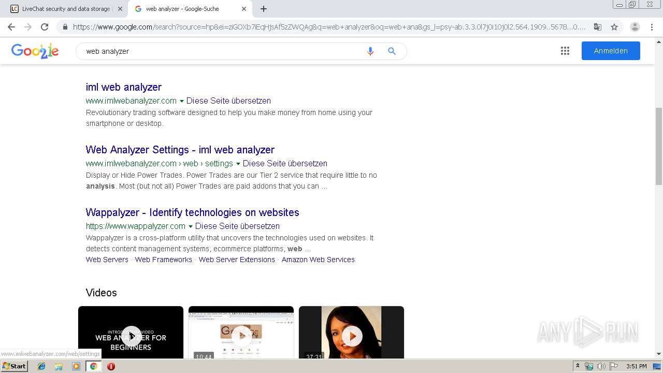
Task: Open the Web Frameworks sitelink
Action: pyautogui.click(x=164, y=260)
